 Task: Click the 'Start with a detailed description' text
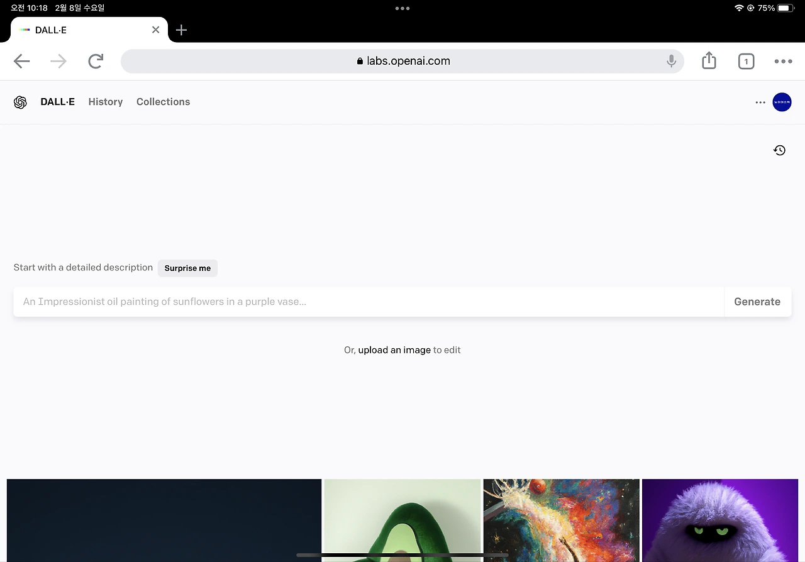click(x=83, y=268)
